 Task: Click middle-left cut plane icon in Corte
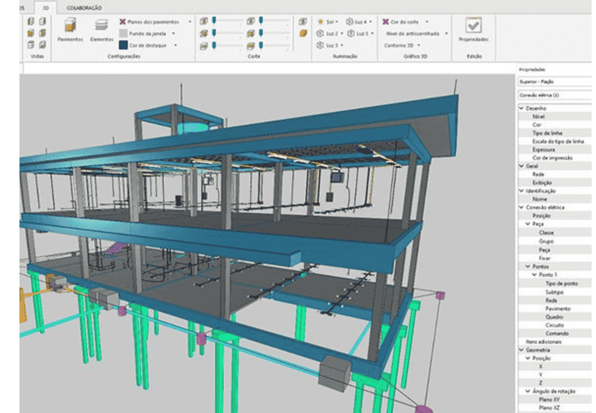pyautogui.click(x=204, y=33)
